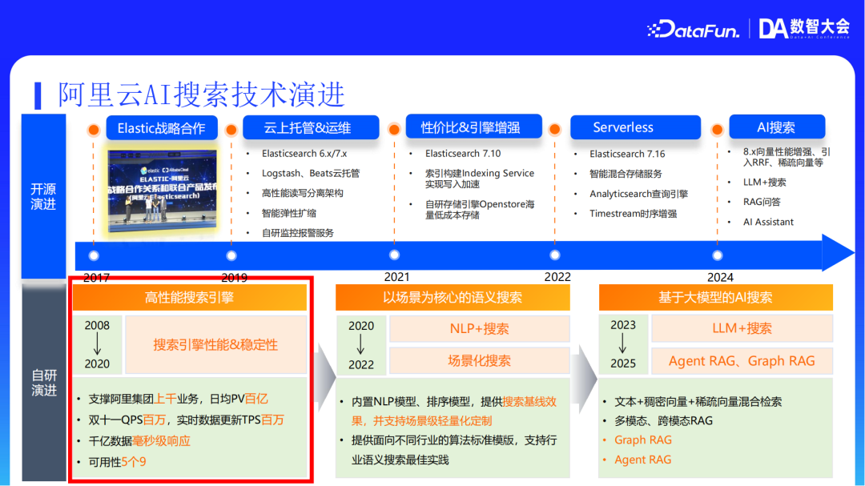Click the 云上托管&运维 header
Viewport: 865px width, 486px height.
click(311, 127)
